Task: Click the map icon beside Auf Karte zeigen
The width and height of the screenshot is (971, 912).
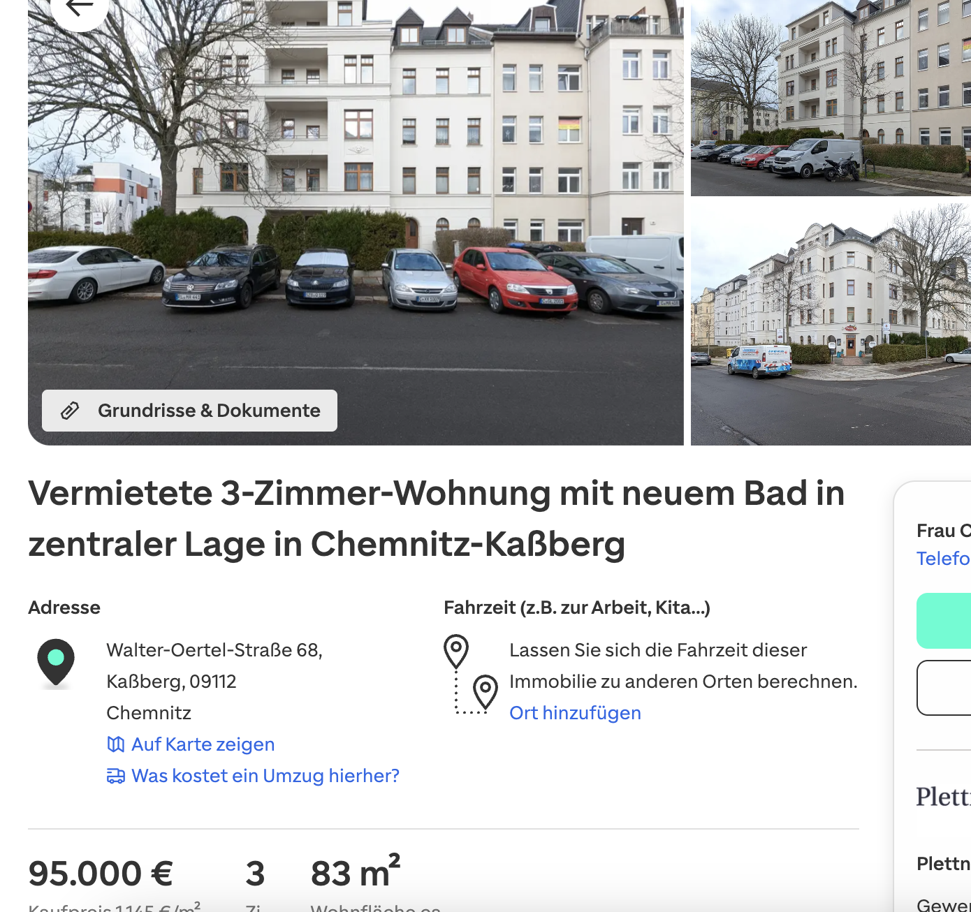Action: click(x=116, y=744)
